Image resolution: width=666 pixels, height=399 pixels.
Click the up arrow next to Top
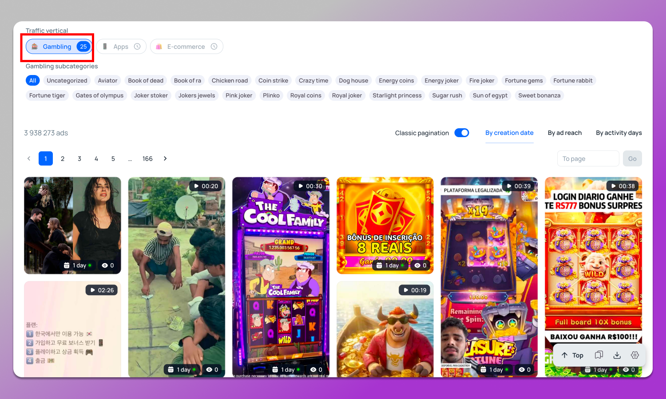click(564, 355)
